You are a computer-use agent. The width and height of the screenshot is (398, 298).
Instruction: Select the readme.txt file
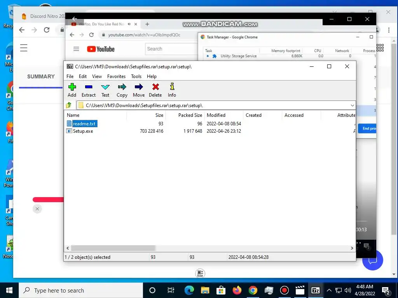pyautogui.click(x=84, y=124)
